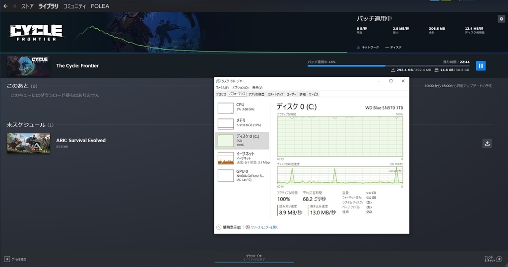This screenshot has height=267, width=508.
Task: Click the パッチ適用中 progress bar
Action: [388, 66]
